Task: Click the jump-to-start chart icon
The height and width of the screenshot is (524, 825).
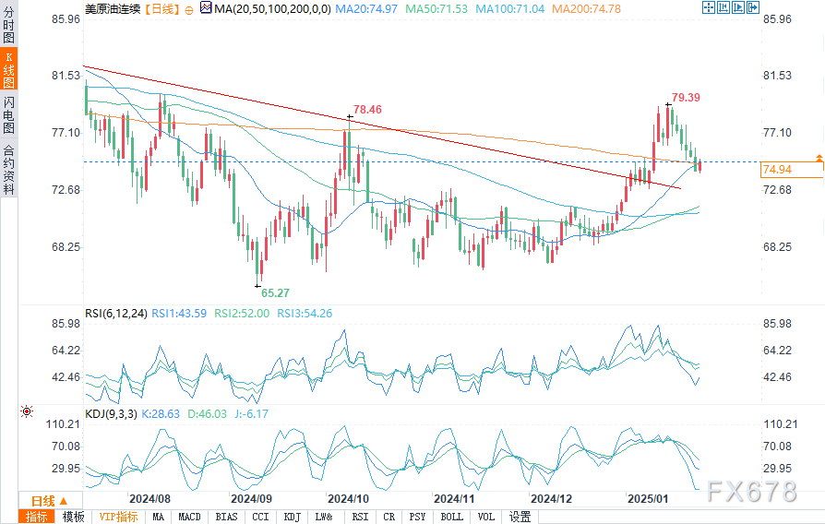Action: (723, 7)
